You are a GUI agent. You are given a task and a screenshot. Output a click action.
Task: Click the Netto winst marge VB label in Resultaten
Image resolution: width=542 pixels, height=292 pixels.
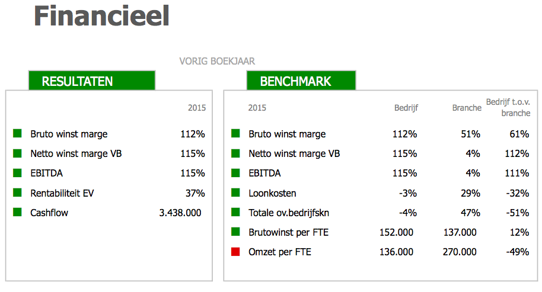click(x=76, y=153)
